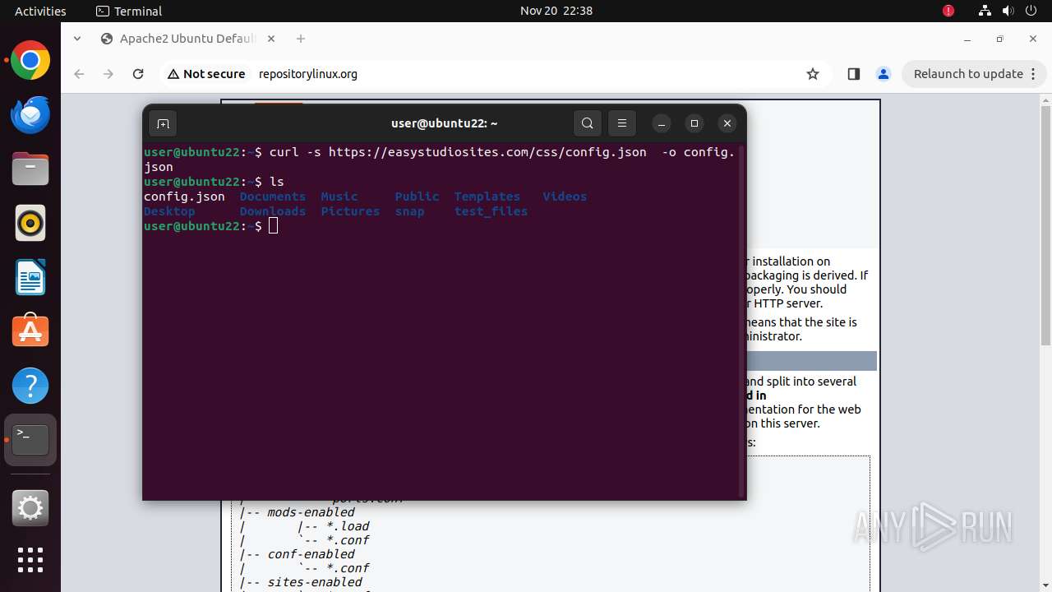This screenshot has height=592, width=1052.
Task: Click the Music folder name in terminal
Action: pyautogui.click(x=339, y=197)
